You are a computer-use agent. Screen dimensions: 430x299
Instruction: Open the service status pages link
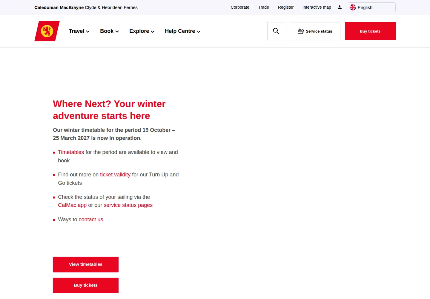(128, 205)
